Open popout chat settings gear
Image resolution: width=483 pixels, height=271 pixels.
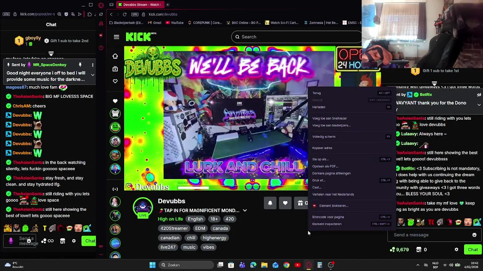point(74,241)
